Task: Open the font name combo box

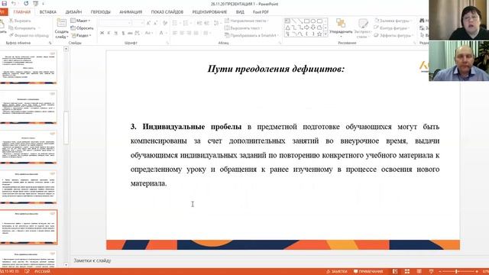Action: click(x=115, y=23)
